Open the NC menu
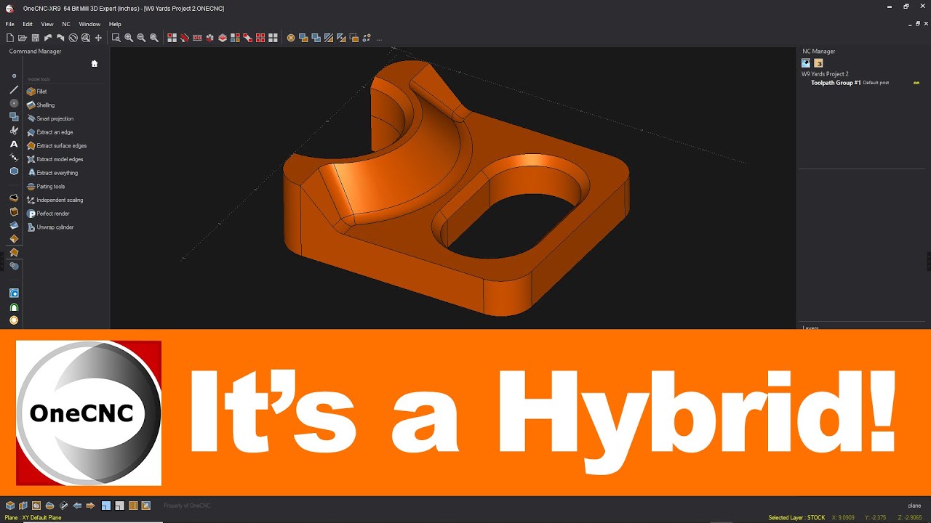Image resolution: width=931 pixels, height=523 pixels. coord(66,24)
